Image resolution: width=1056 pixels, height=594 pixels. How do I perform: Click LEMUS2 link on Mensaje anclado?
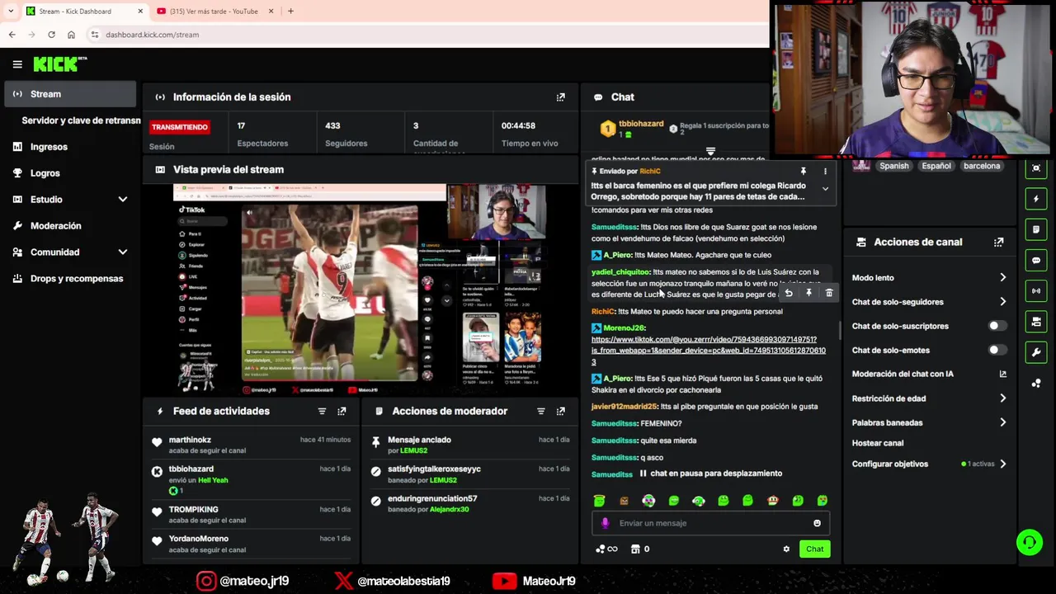[413, 450]
